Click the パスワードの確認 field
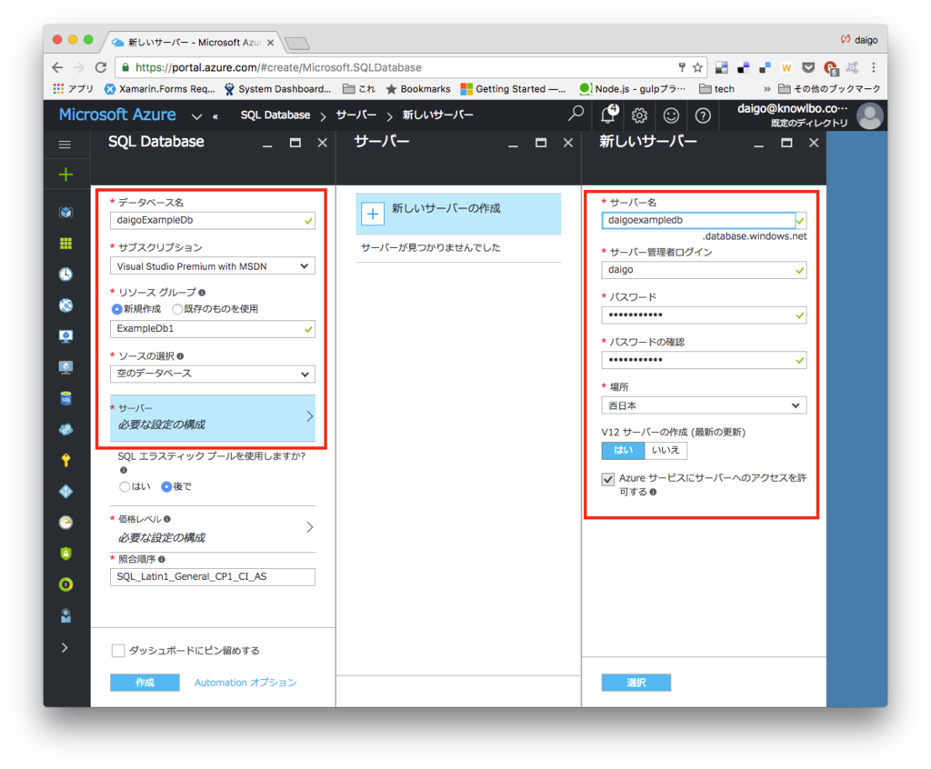 tap(704, 360)
